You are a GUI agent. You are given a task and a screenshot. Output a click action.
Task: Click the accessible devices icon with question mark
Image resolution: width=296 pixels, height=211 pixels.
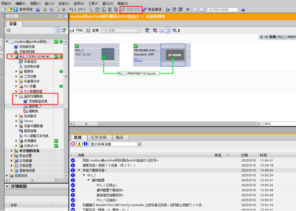pos(168,9)
